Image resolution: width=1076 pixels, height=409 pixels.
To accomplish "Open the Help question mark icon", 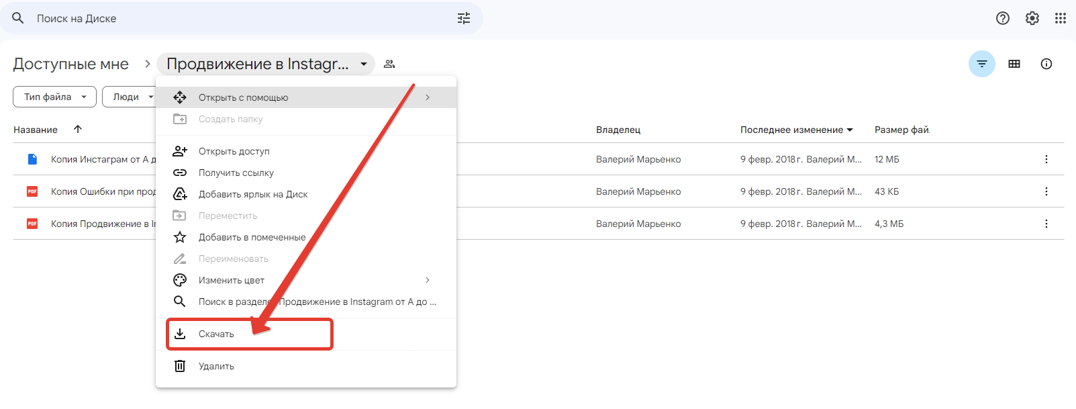I will click(x=1003, y=18).
